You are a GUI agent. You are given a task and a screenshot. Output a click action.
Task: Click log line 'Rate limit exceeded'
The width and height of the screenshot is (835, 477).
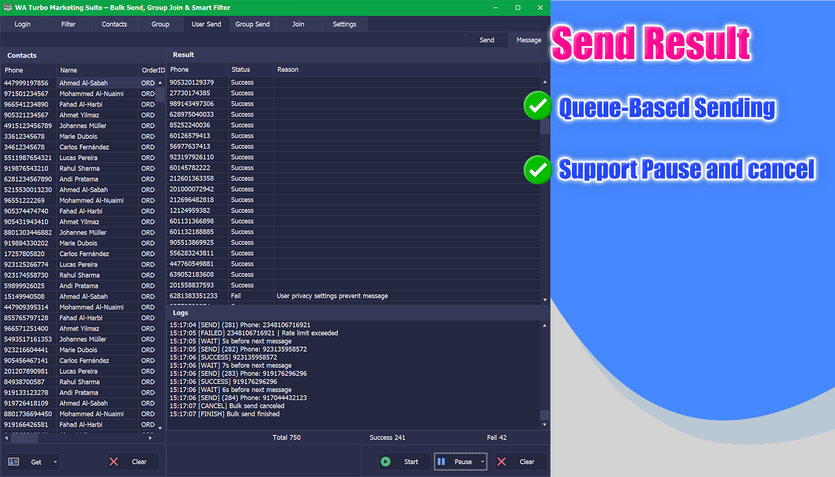pos(254,333)
